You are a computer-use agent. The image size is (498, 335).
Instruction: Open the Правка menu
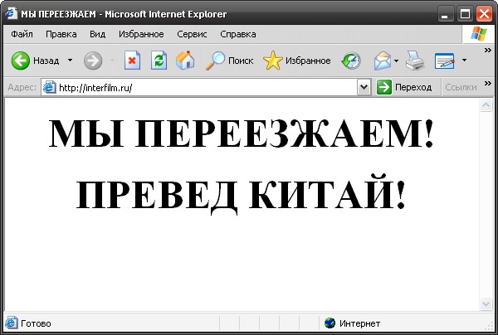coord(61,34)
